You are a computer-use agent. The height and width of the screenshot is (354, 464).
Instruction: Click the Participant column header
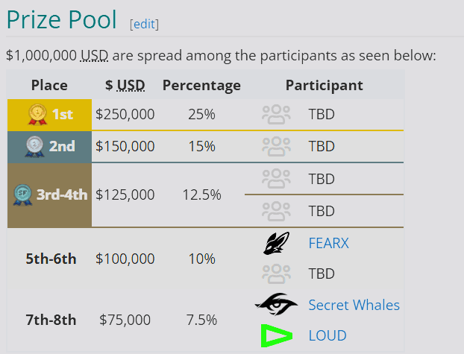point(324,85)
